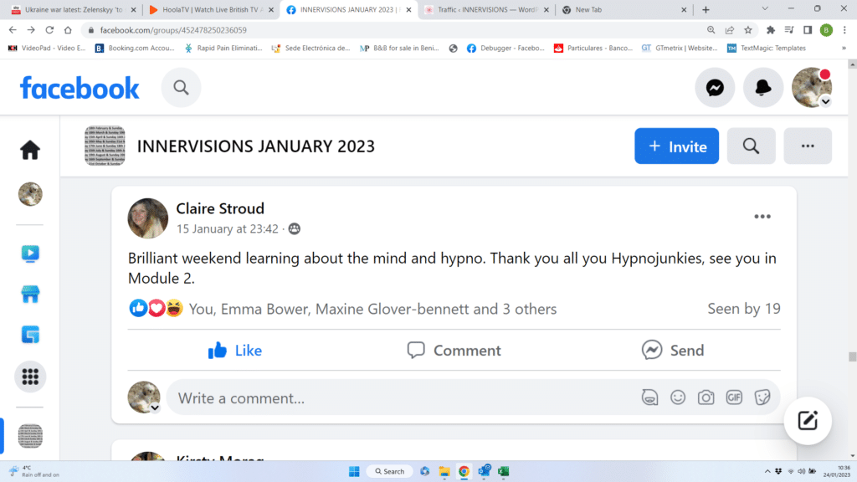Open Claire Stroud's profile name link
The height and width of the screenshot is (482, 857).
click(x=219, y=208)
